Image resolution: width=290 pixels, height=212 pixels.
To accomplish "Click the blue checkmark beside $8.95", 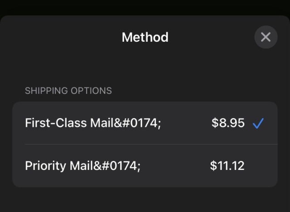I will click(x=258, y=123).
